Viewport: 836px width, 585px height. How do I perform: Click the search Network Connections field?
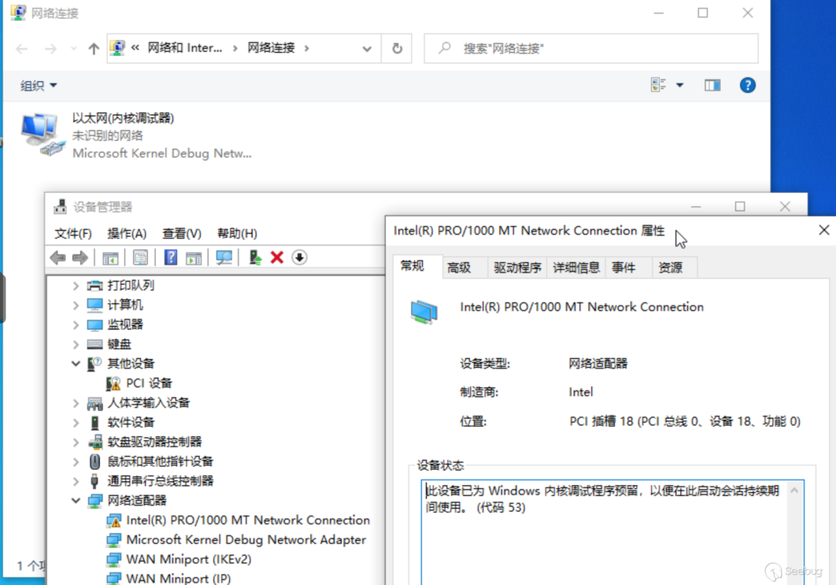tap(591, 49)
